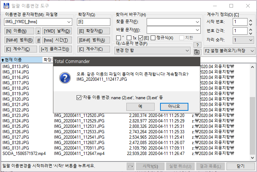Viewport: 257px width, 172px height.
Task: Click file size 22,939,208
Action: tap(137, 154)
